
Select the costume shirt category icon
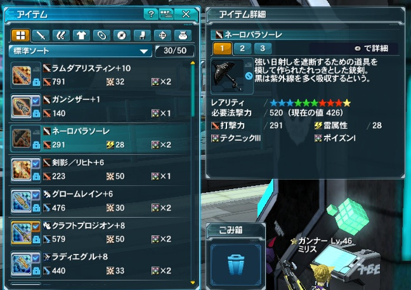(81, 36)
